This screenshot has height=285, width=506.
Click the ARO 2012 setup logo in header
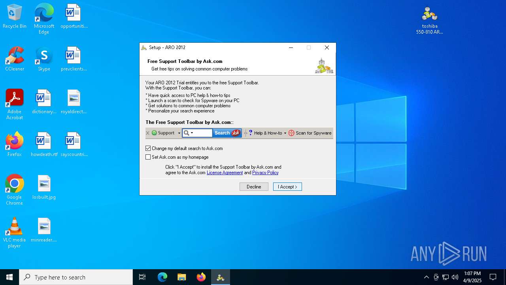[324, 66]
